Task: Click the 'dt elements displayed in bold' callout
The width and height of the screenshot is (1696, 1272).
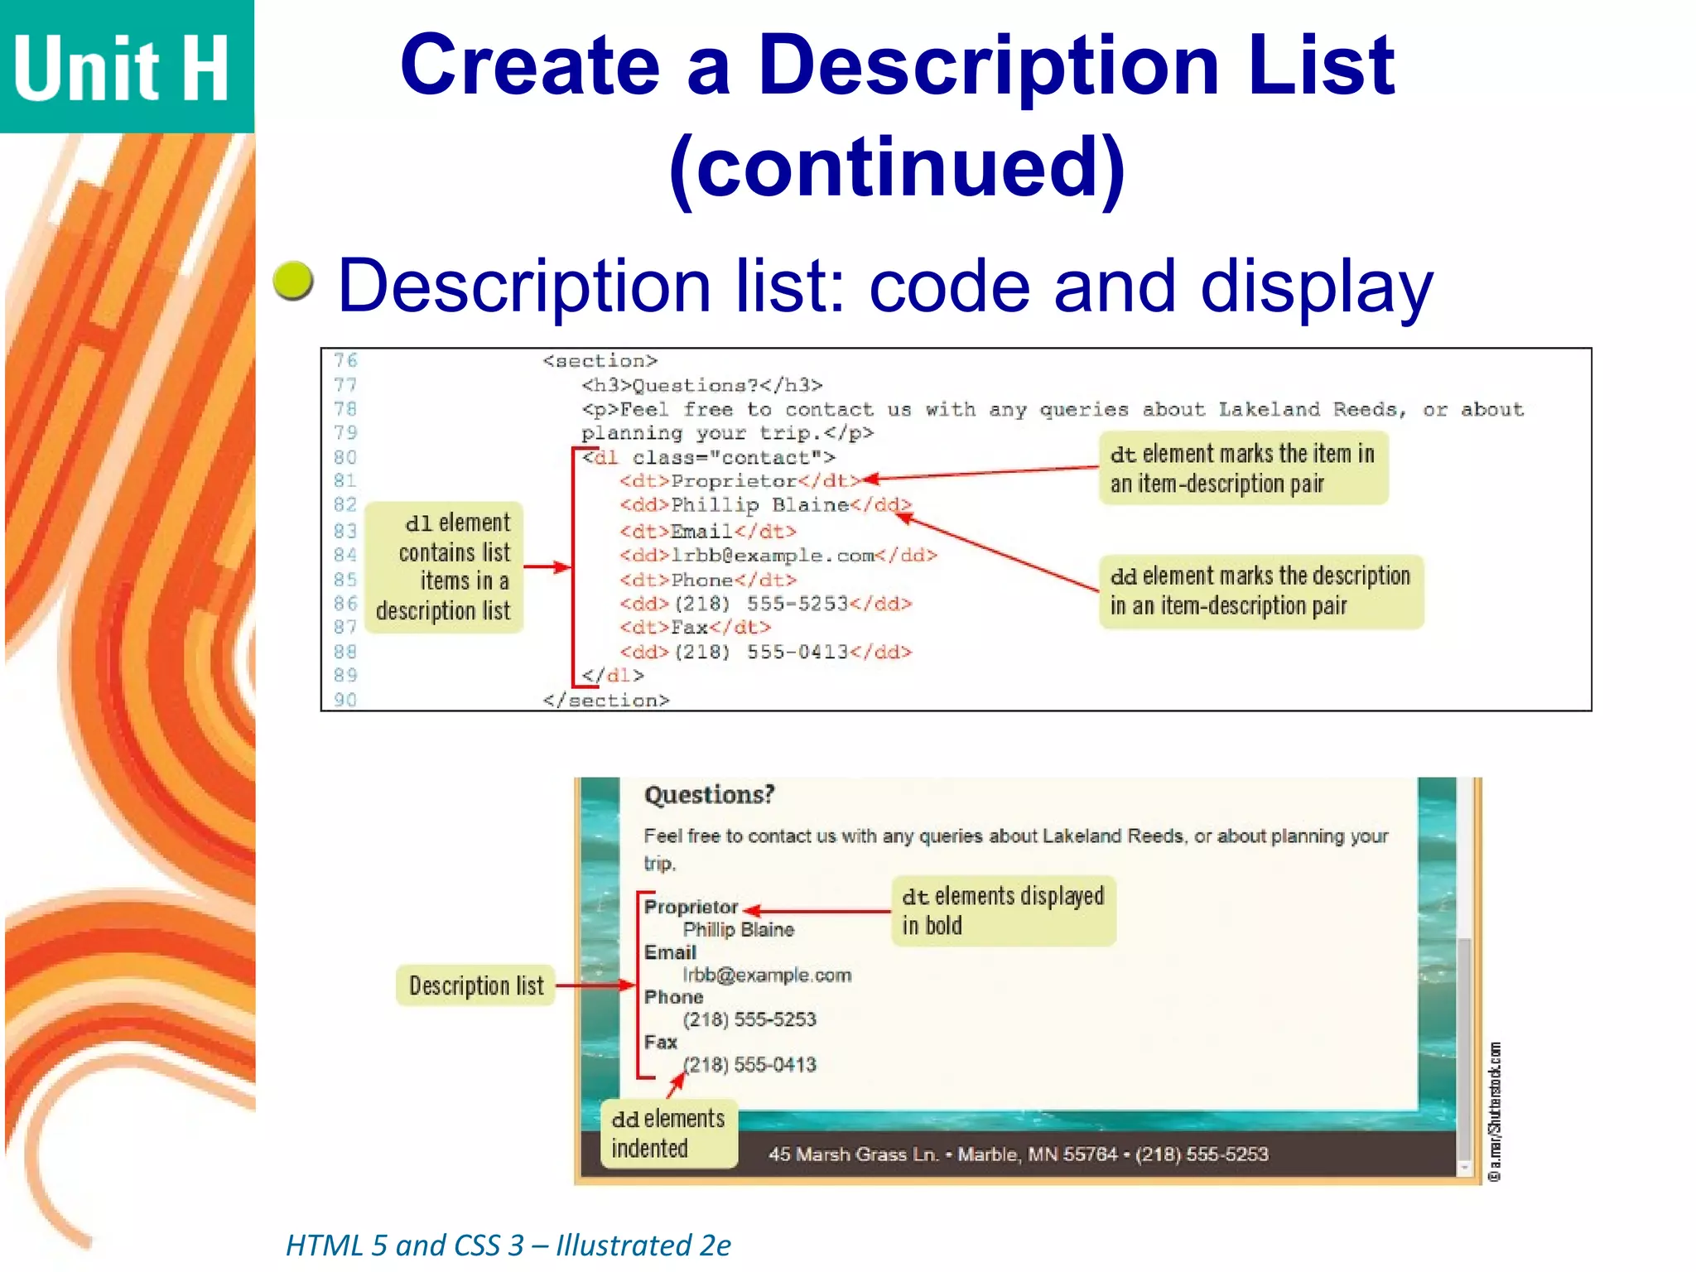Action: [x=1003, y=911]
